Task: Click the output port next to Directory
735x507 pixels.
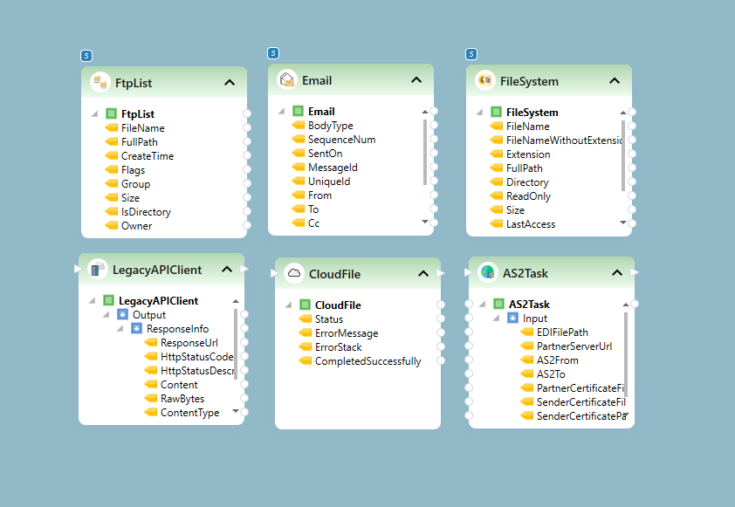Action: pos(632,182)
